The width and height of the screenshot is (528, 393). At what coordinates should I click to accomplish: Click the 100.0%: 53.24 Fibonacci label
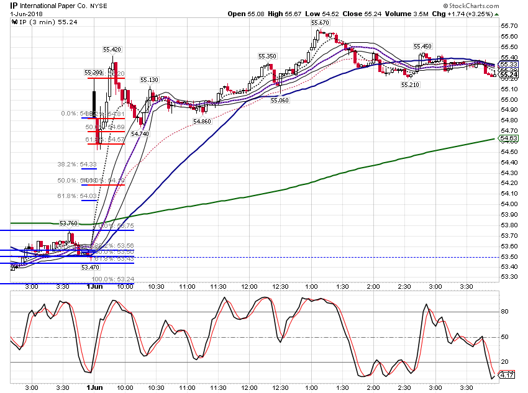[113, 279]
